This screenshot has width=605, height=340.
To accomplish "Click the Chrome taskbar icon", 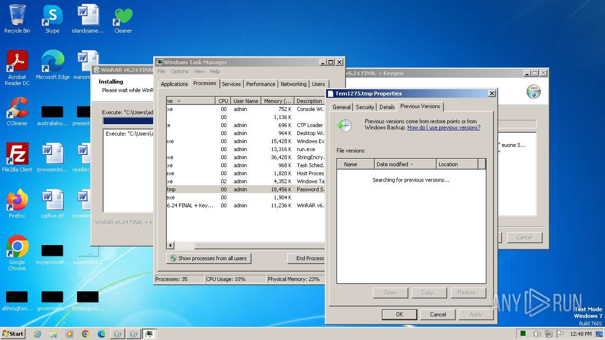I will tap(86, 334).
